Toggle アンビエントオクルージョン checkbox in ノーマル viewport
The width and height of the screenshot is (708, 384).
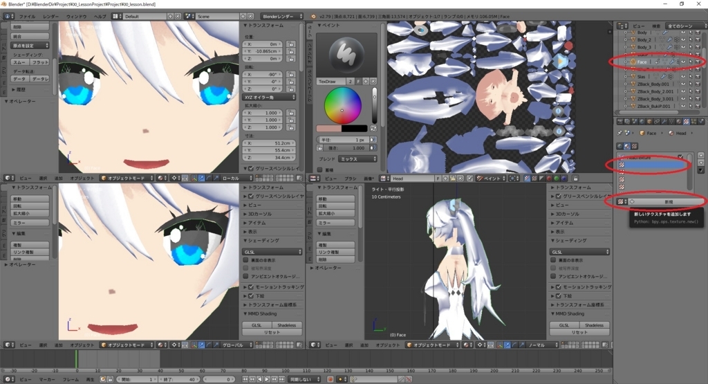553,276
